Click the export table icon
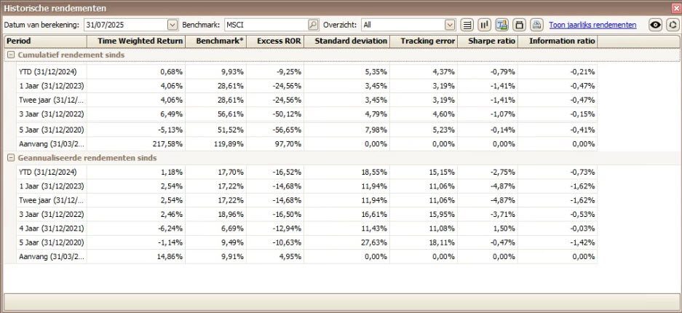Image resolution: width=682 pixels, height=313 pixels. (x=502, y=25)
